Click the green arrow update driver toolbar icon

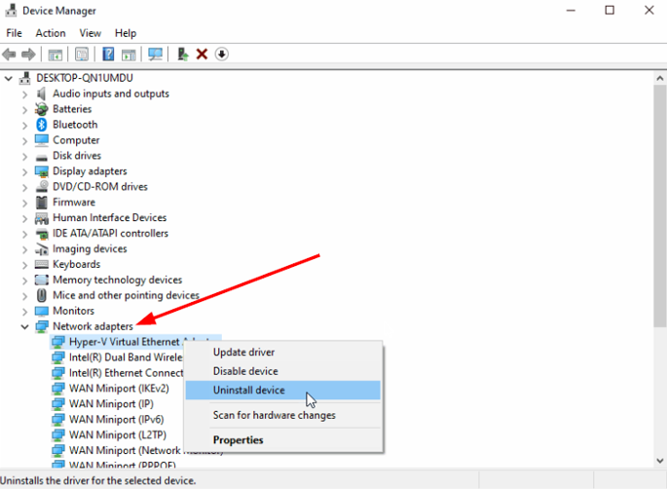182,55
